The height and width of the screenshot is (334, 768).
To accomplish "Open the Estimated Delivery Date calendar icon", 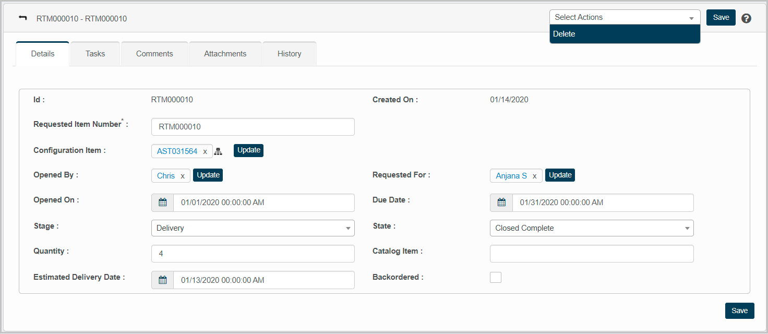I will [x=162, y=280].
